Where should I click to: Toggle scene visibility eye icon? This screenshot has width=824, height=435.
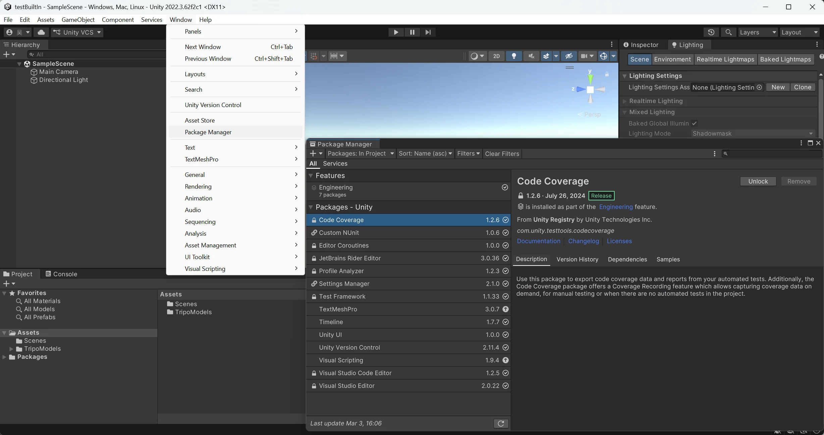(x=569, y=56)
